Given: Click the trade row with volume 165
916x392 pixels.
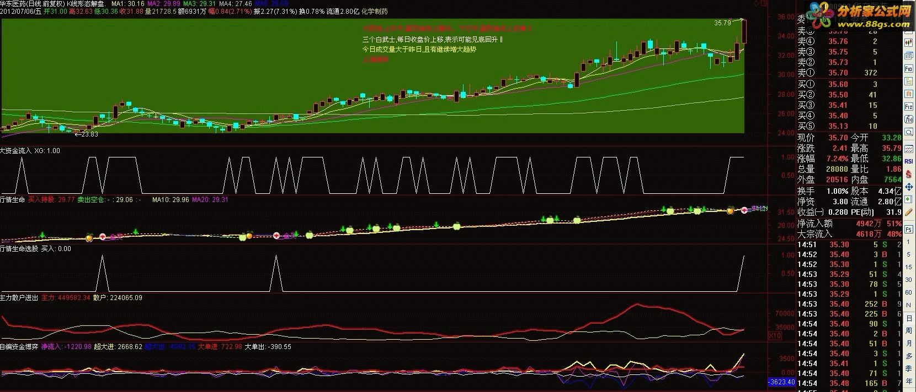Looking at the screenshot, I should [x=849, y=383].
